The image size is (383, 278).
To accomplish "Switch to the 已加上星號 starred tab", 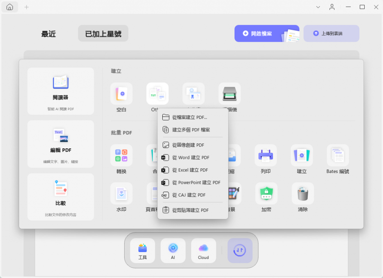I will coord(103,33).
